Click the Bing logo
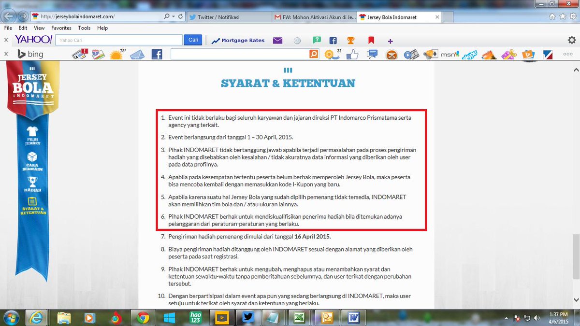580x326 pixels. [30, 54]
